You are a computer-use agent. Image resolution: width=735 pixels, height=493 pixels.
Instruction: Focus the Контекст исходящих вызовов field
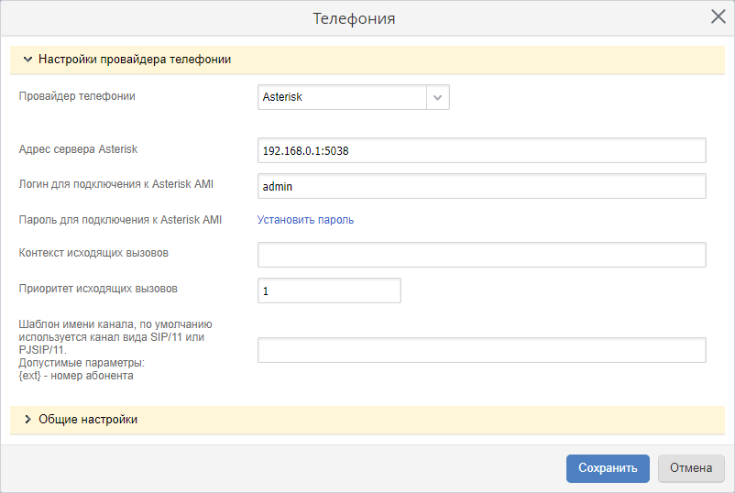click(481, 255)
